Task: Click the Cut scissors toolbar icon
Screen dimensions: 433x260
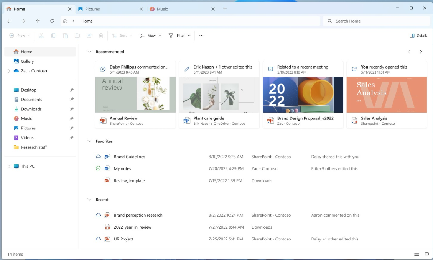Action: (x=41, y=36)
